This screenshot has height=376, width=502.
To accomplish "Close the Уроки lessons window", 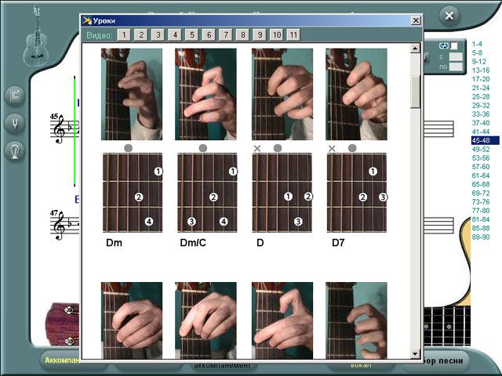I will (x=416, y=21).
